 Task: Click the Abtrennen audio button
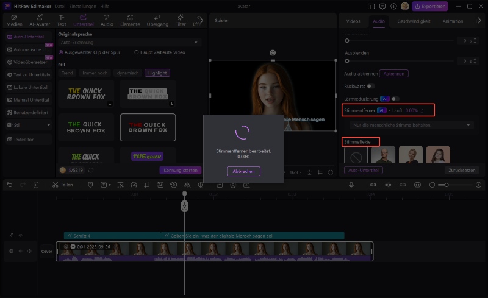point(393,74)
